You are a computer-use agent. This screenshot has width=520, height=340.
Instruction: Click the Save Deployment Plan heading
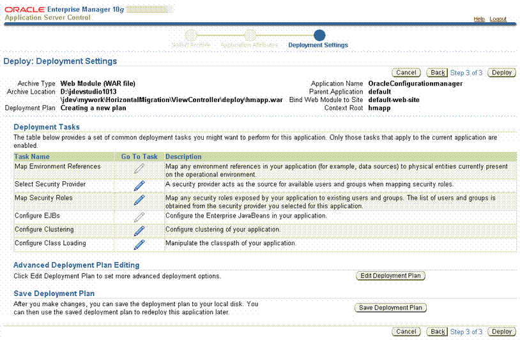click(54, 293)
